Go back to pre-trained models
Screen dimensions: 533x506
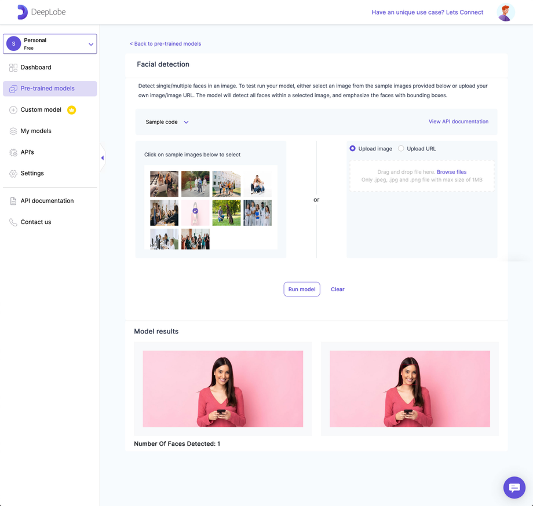[x=165, y=43]
